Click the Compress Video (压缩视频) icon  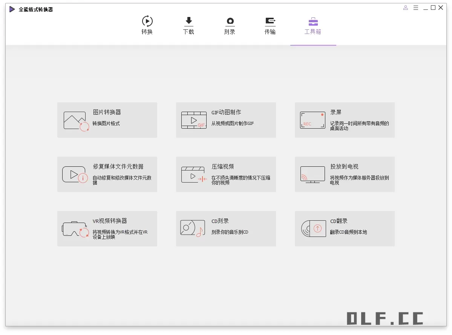point(194,175)
